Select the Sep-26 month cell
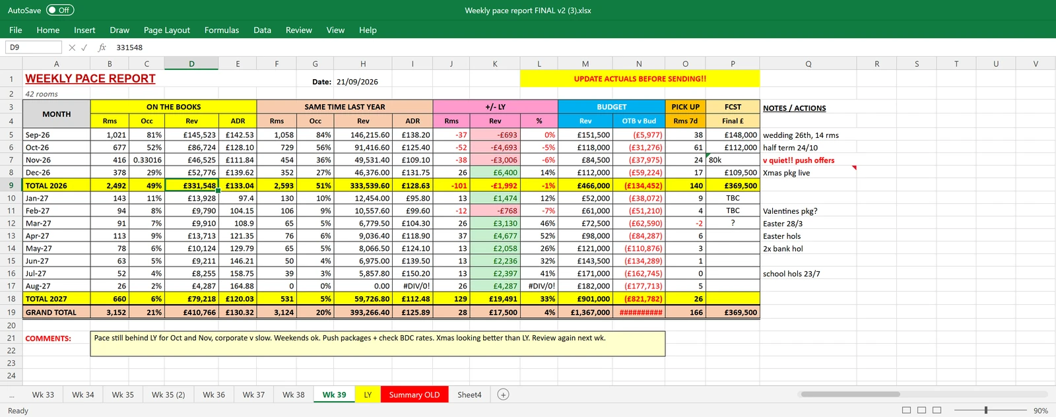 56,135
